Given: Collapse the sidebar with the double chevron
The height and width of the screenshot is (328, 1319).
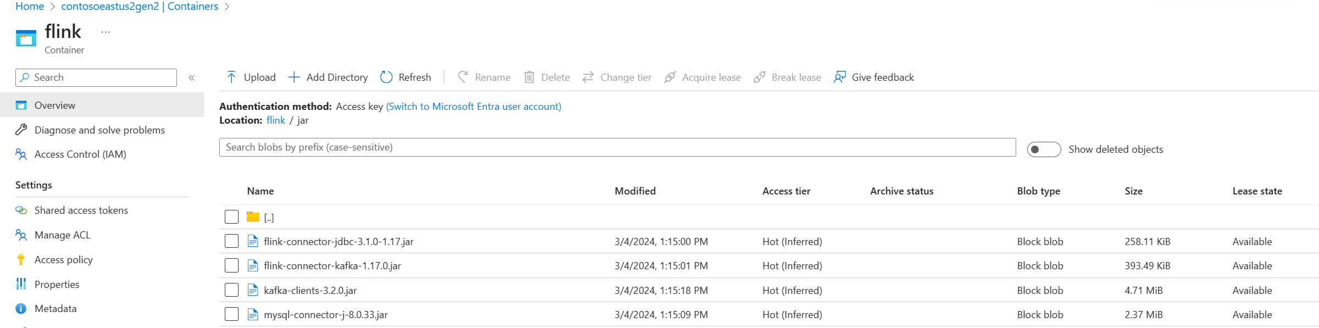Looking at the screenshot, I should tap(192, 78).
